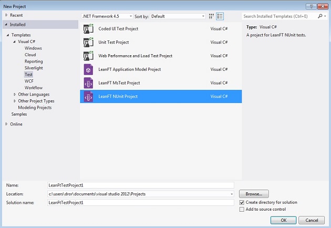
Task: Expand the Other Languages tree node
Action: point(14,95)
